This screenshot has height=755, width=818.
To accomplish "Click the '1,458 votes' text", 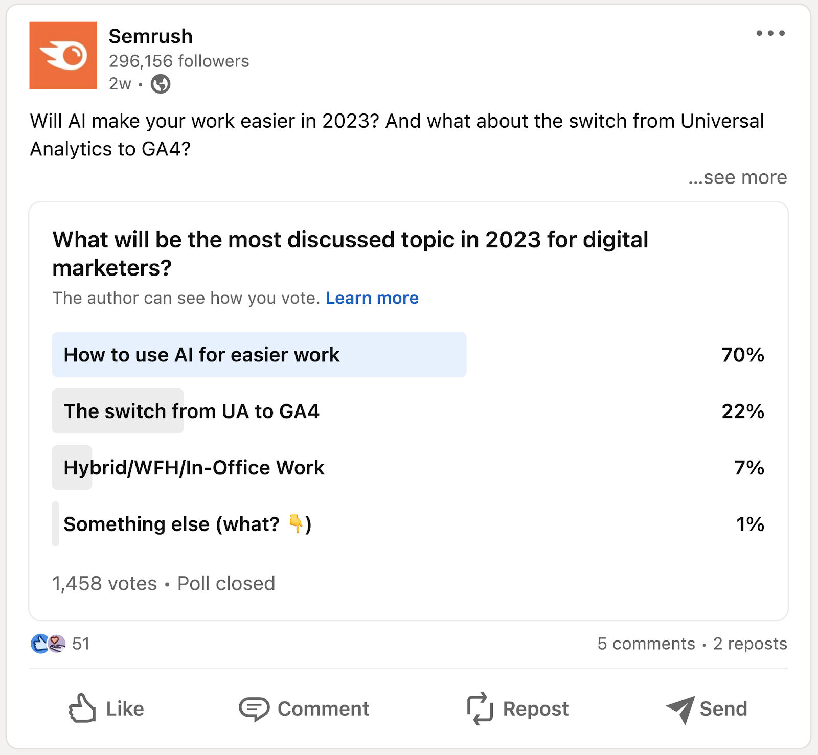I will (103, 583).
